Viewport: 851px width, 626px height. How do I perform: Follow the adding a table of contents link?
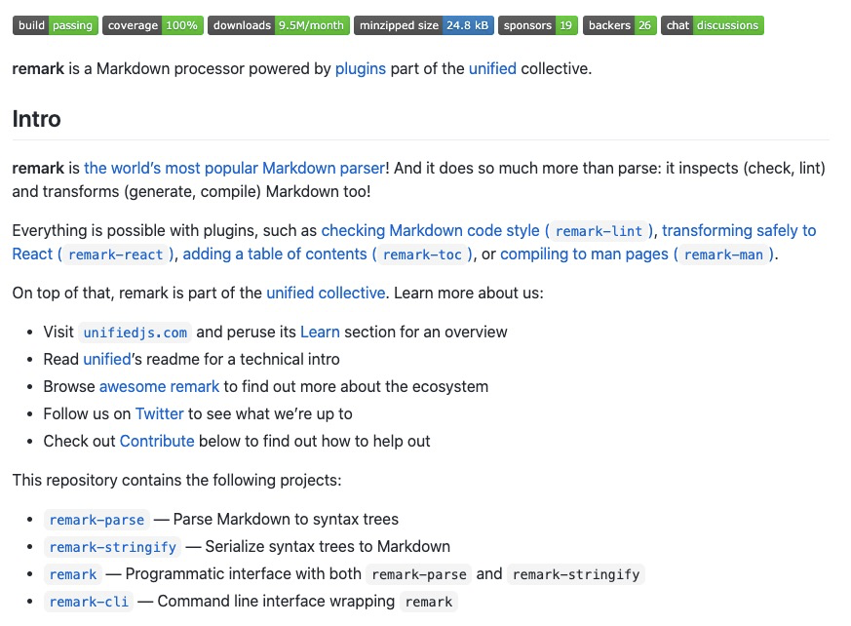click(275, 254)
